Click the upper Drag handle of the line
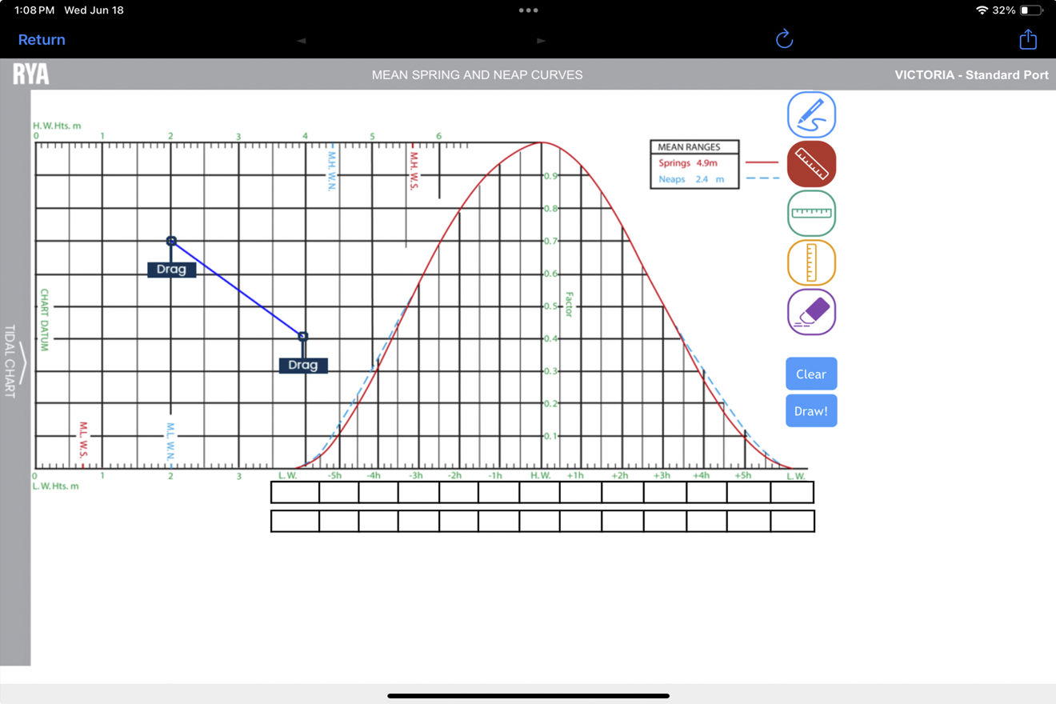This screenshot has height=704, width=1056. 171,269
